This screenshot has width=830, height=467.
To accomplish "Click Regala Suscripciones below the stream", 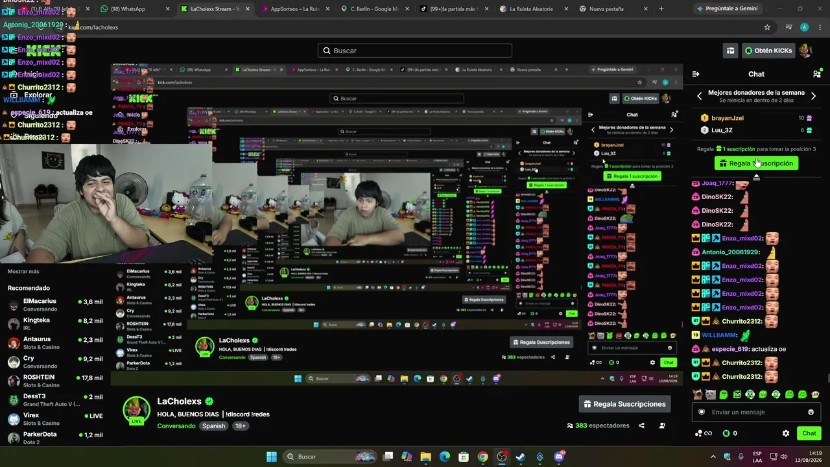I will click(x=624, y=404).
